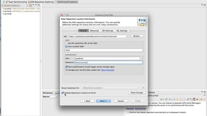Select Conflicts mode red icon
Screen dimensions: 207x116
pyautogui.click(x=197, y=99)
